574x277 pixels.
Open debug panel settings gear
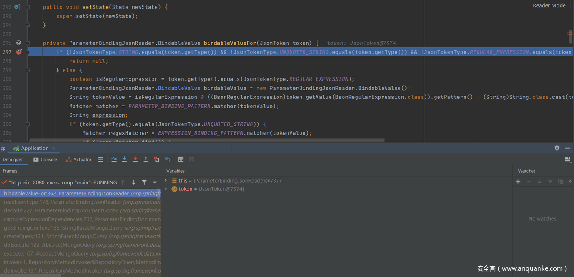557,148
